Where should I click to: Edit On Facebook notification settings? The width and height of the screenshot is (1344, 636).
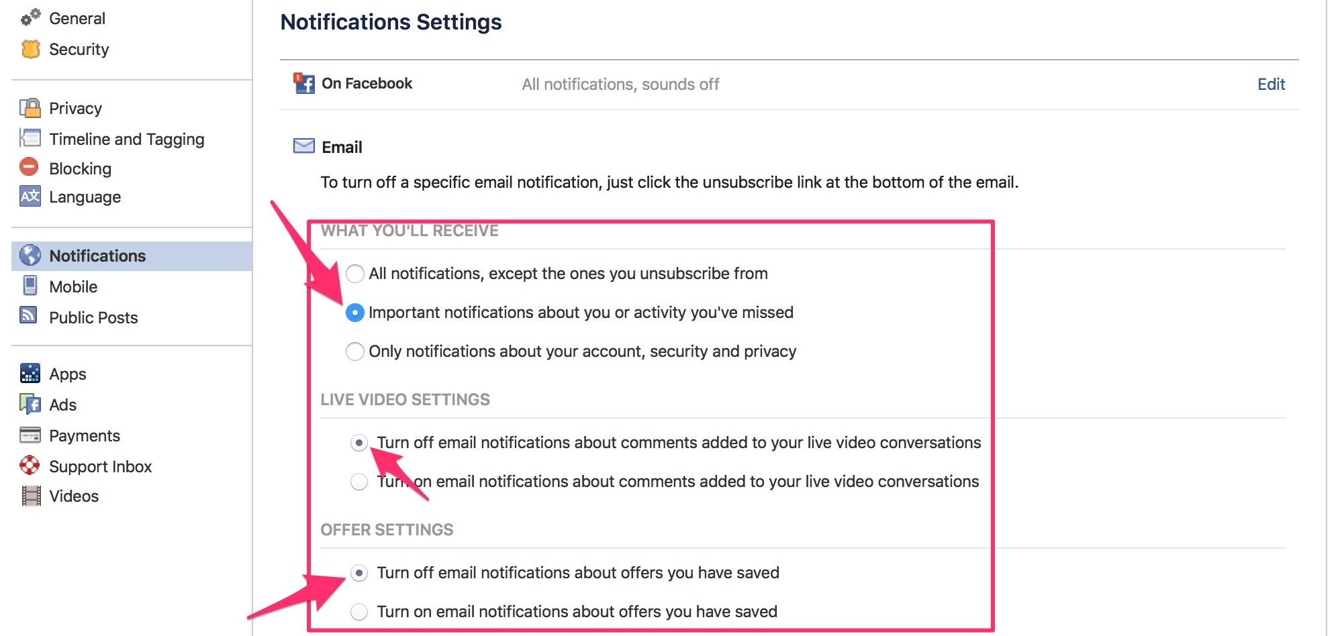click(x=1271, y=84)
